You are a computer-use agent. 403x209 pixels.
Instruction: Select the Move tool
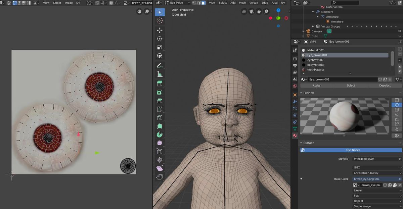click(160, 30)
